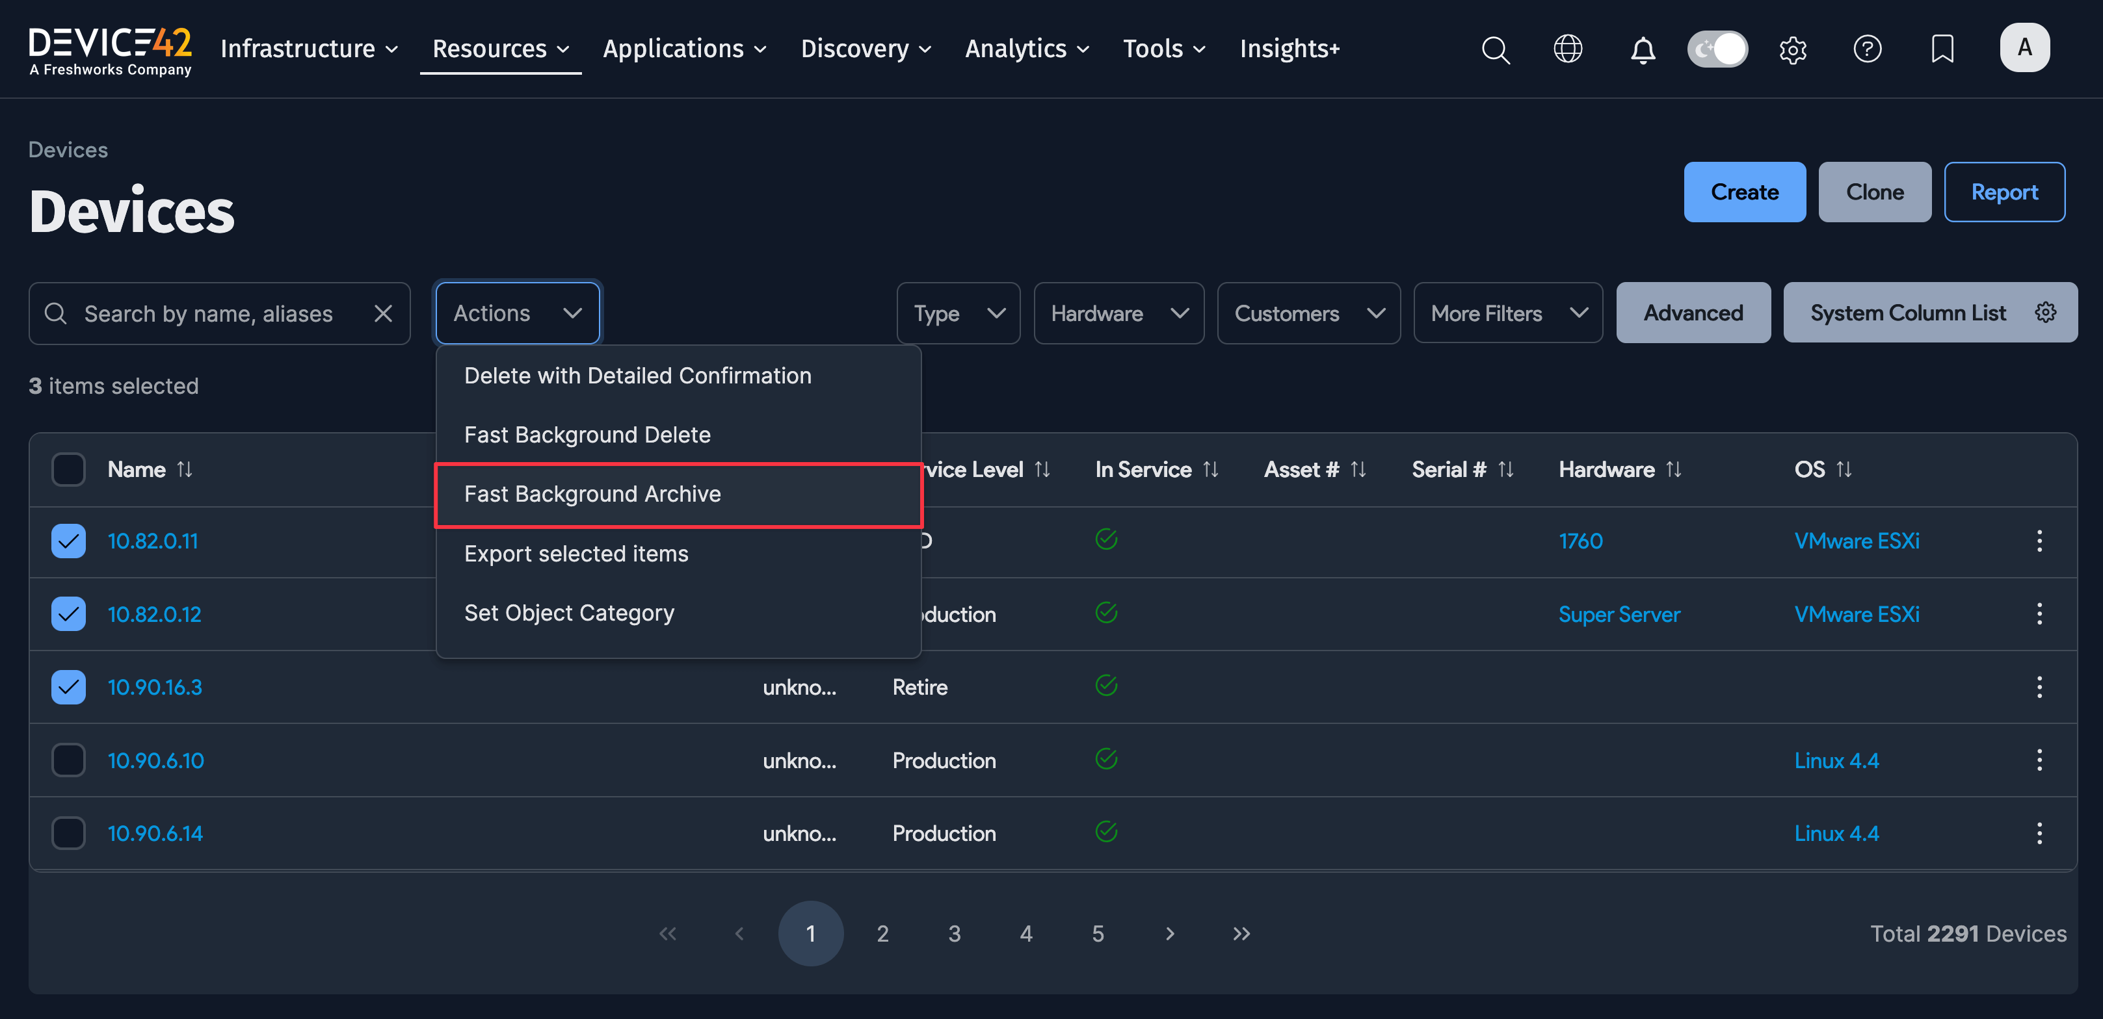Click the globe language icon

tap(1568, 49)
